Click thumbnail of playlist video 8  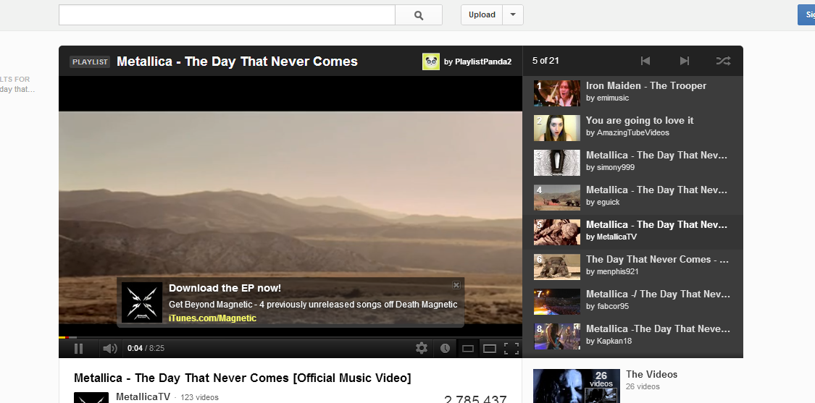pyautogui.click(x=556, y=337)
